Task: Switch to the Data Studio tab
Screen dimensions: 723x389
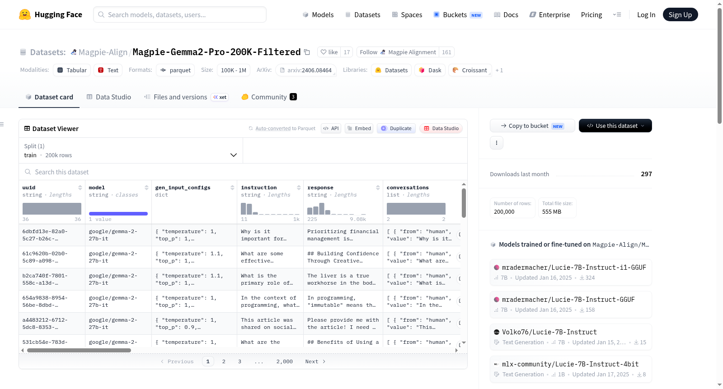Action: click(109, 97)
